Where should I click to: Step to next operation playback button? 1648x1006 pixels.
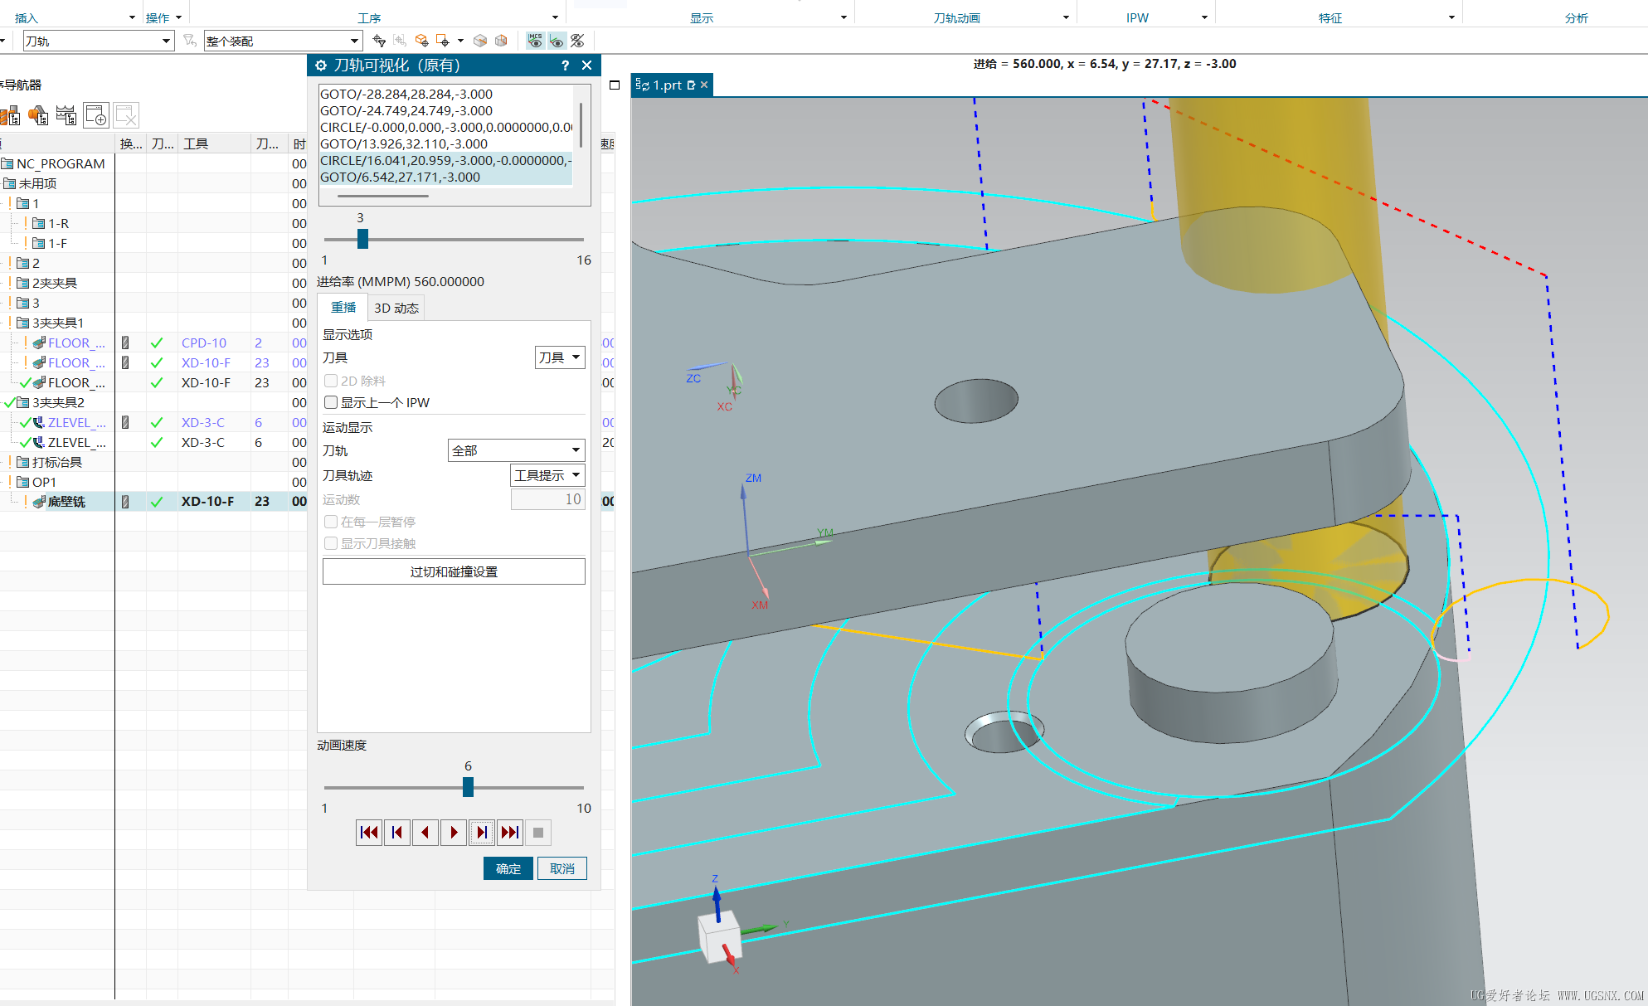(510, 832)
